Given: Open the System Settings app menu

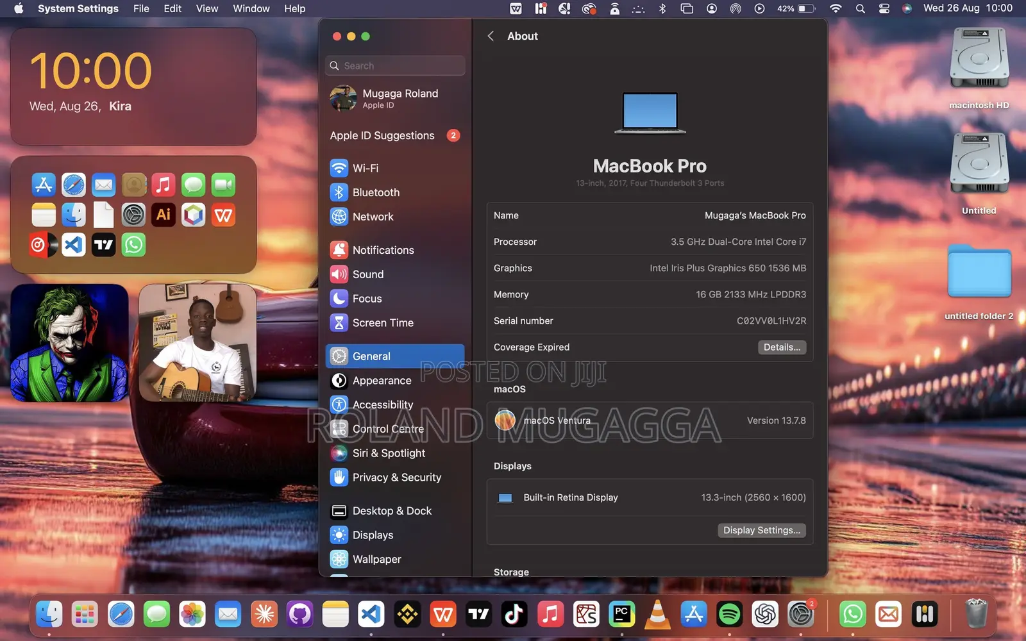Looking at the screenshot, I should (x=78, y=9).
